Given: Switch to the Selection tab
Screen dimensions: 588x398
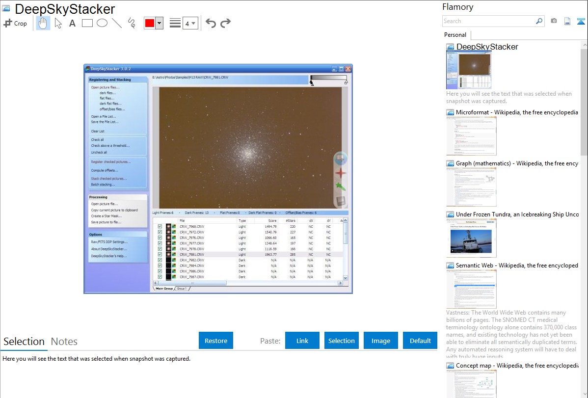Looking at the screenshot, I should (x=24, y=342).
